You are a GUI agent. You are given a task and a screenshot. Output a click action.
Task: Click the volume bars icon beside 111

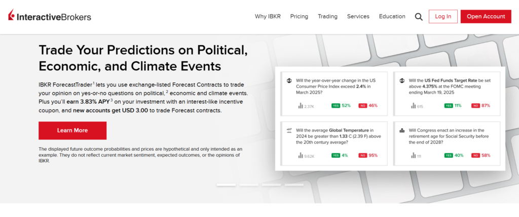414,155
